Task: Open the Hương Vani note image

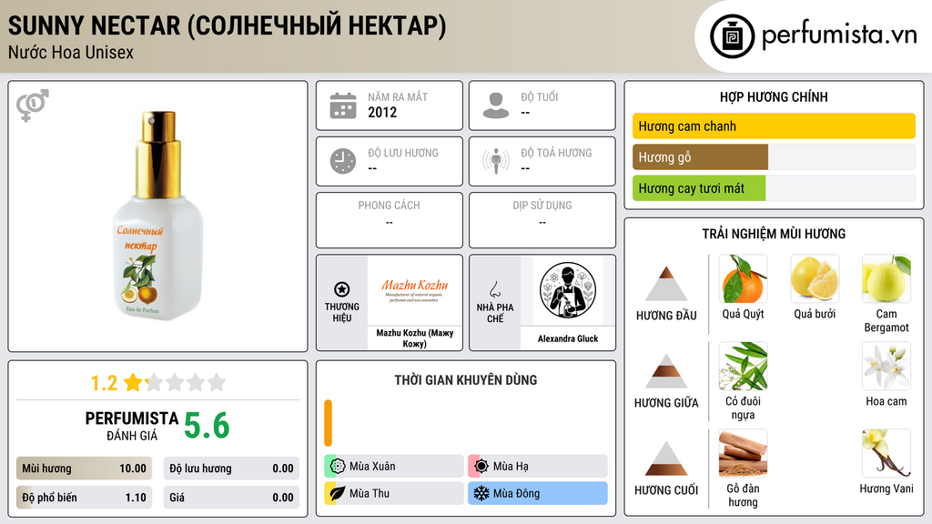Action: 886,454
